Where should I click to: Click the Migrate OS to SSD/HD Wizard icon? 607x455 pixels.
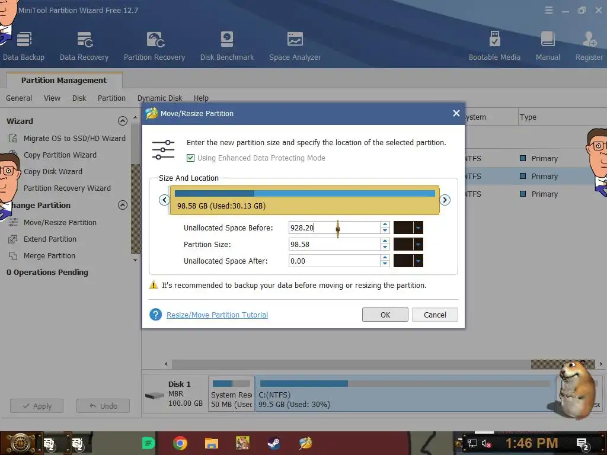pos(13,138)
